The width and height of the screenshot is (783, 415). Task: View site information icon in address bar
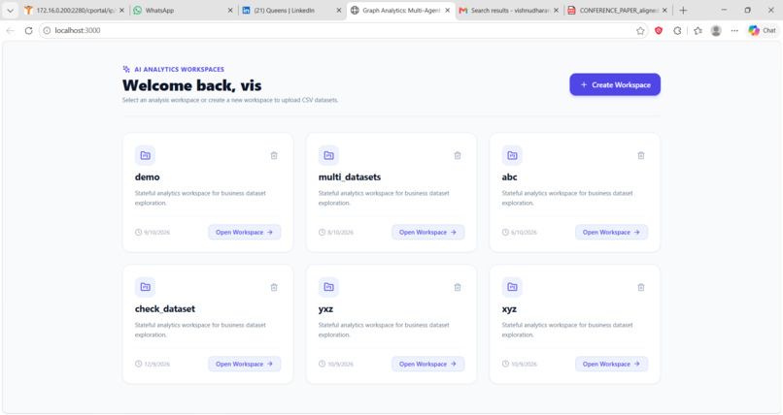47,30
